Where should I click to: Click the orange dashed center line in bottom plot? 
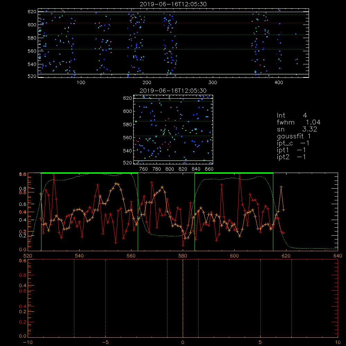tap(183, 298)
